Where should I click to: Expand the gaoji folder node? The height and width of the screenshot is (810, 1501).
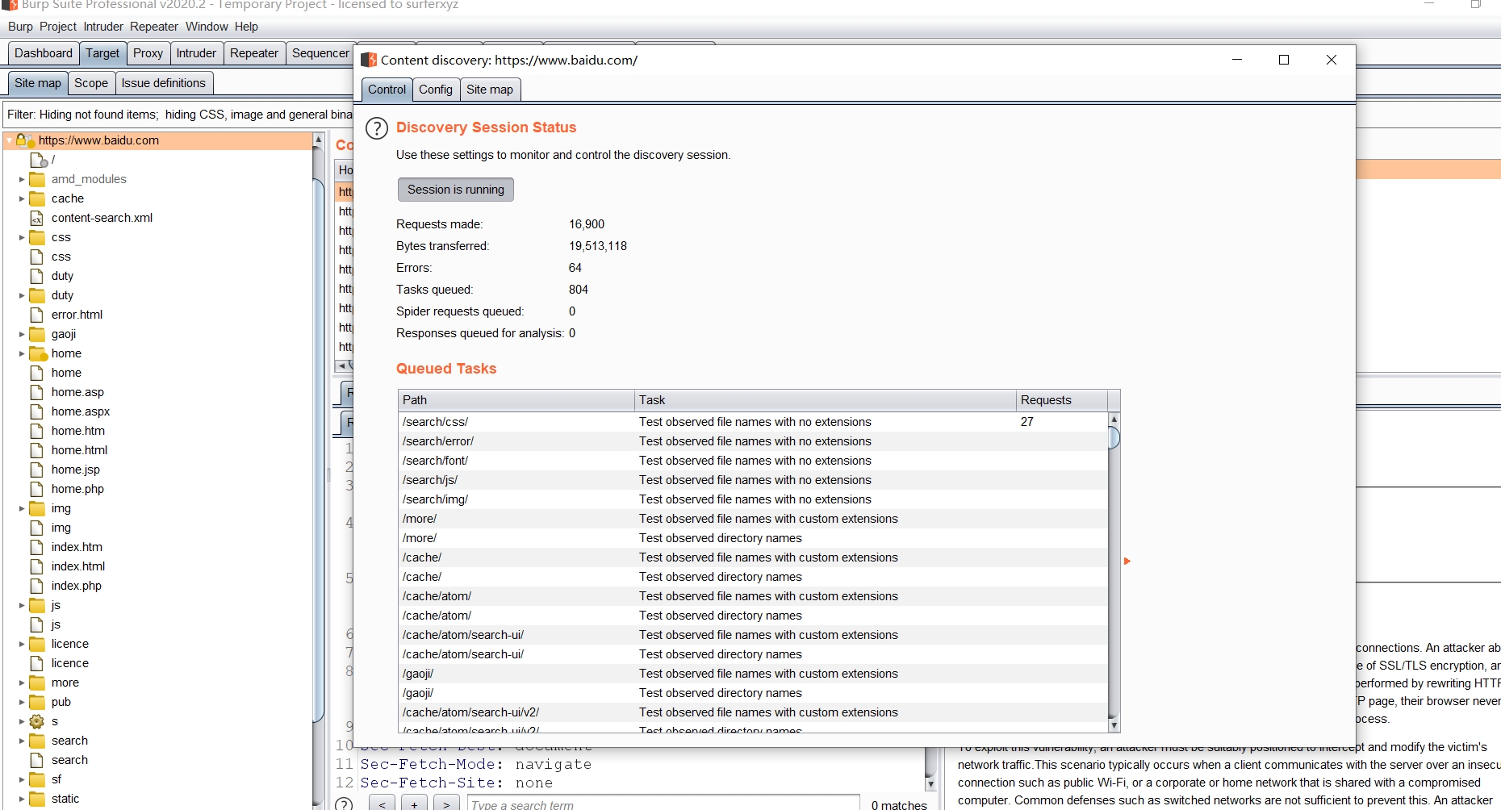click(22, 334)
